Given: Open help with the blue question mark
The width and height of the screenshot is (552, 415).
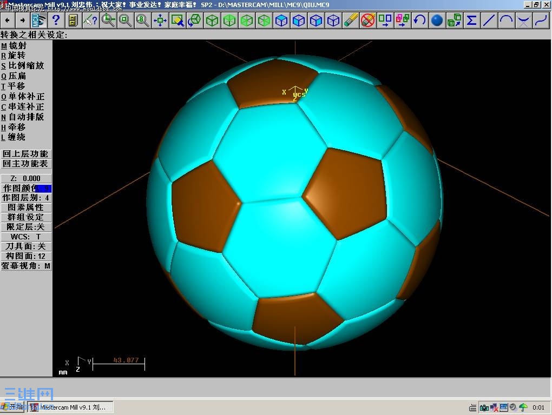Looking at the screenshot, I should click(x=56, y=21).
